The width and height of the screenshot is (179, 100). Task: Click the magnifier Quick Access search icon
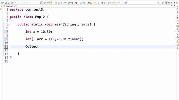coord(158,3)
